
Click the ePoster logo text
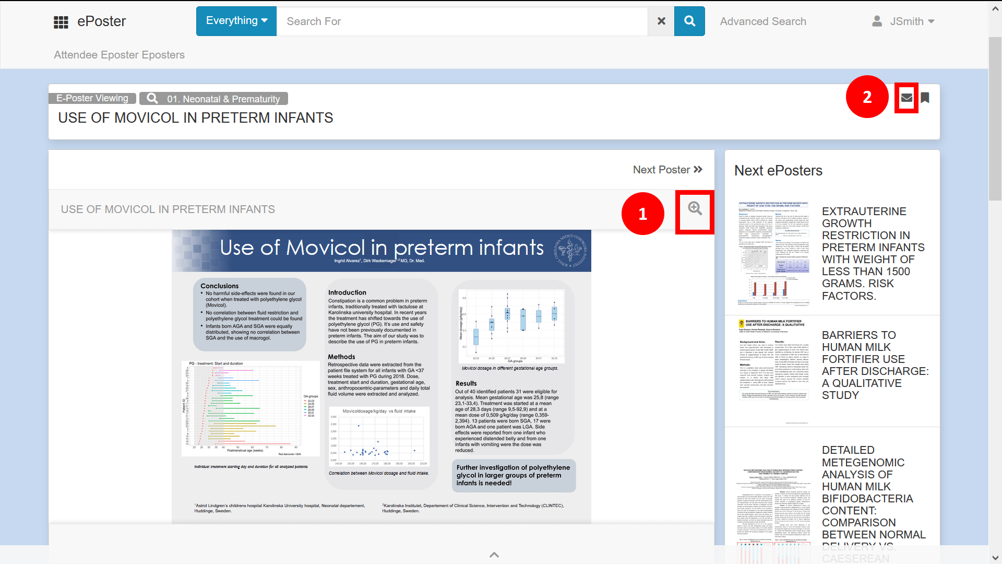point(101,21)
